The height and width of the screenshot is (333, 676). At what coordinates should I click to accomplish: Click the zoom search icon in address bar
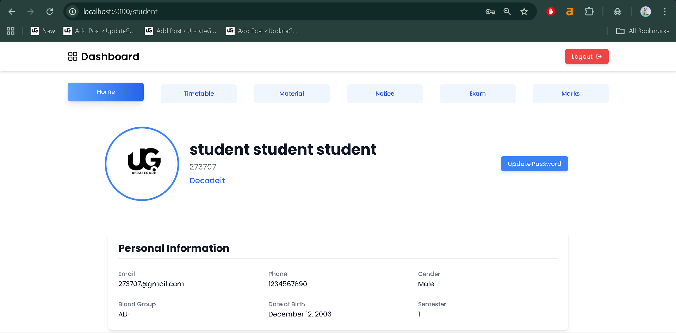tap(507, 12)
